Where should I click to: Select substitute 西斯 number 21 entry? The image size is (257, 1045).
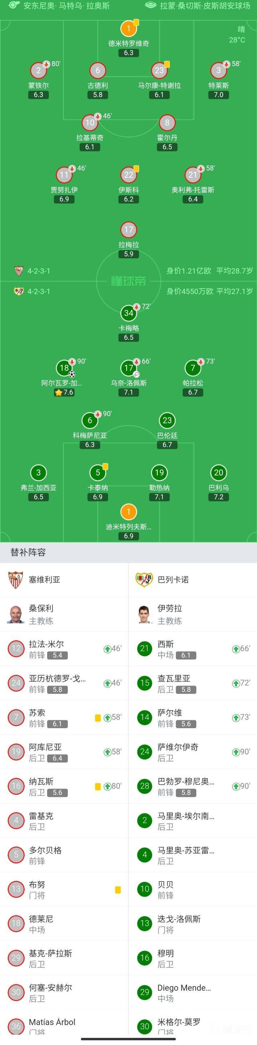193,649
